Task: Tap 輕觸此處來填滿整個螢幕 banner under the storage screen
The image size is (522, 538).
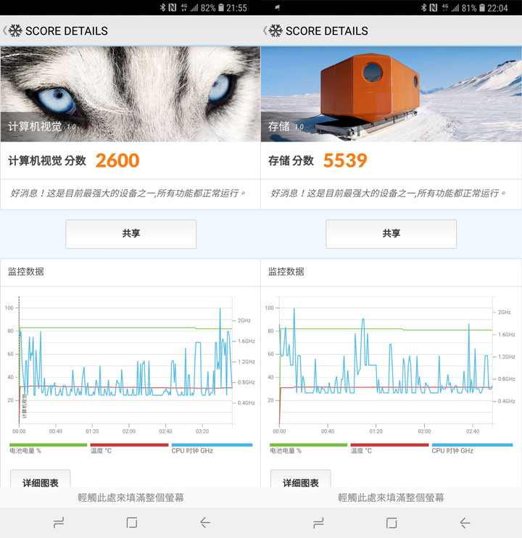Action: [x=391, y=497]
